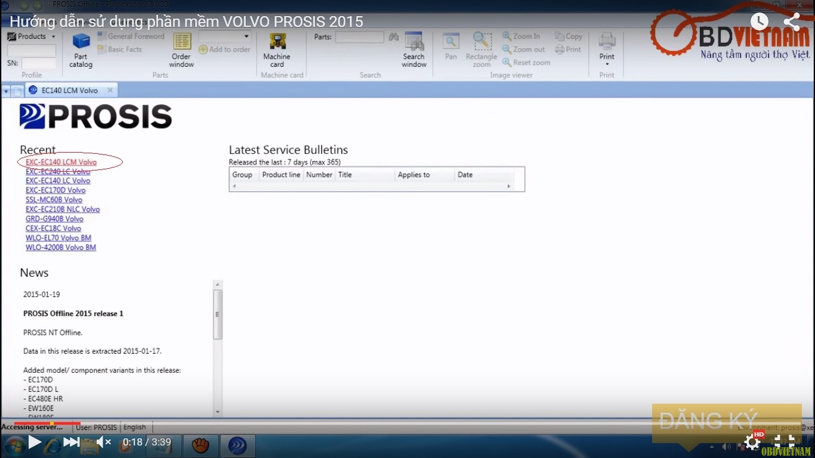Viewport: 815px width, 458px height.
Task: Open WLO-4200B Volvo BM recent link
Action: click(61, 247)
